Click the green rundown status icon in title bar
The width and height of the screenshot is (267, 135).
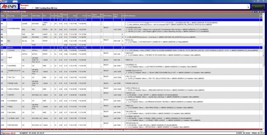2,12
